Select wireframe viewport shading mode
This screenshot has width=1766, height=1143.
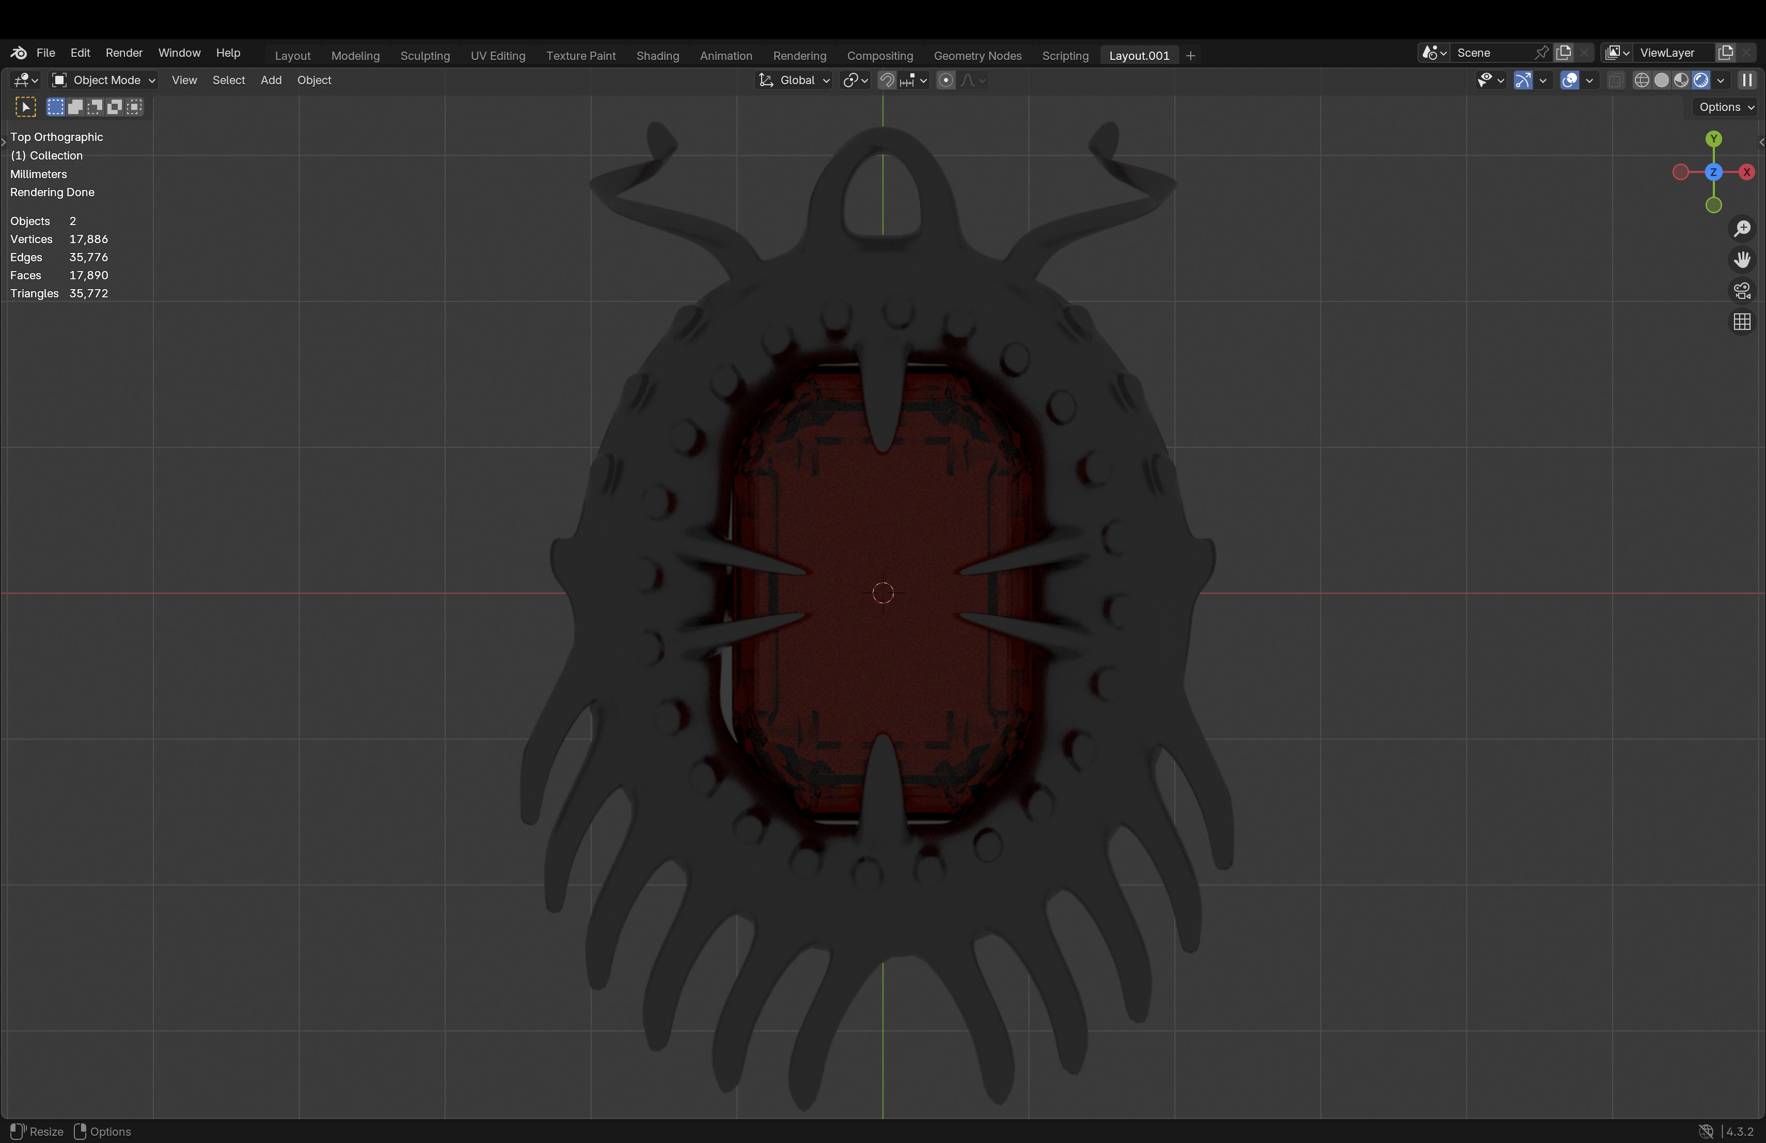click(x=1642, y=80)
